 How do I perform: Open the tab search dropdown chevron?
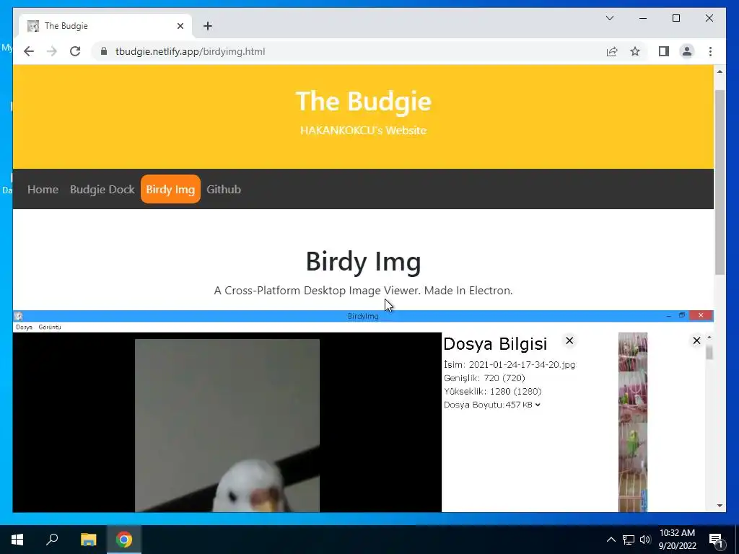pos(609,18)
